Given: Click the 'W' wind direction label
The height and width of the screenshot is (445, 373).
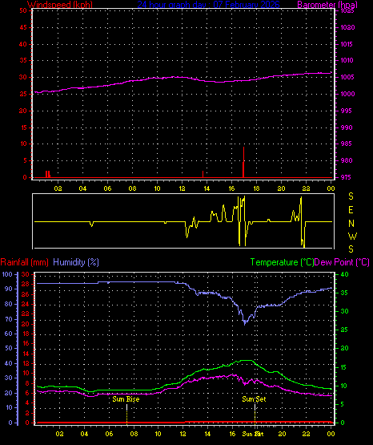Looking at the screenshot, I should click(352, 236).
